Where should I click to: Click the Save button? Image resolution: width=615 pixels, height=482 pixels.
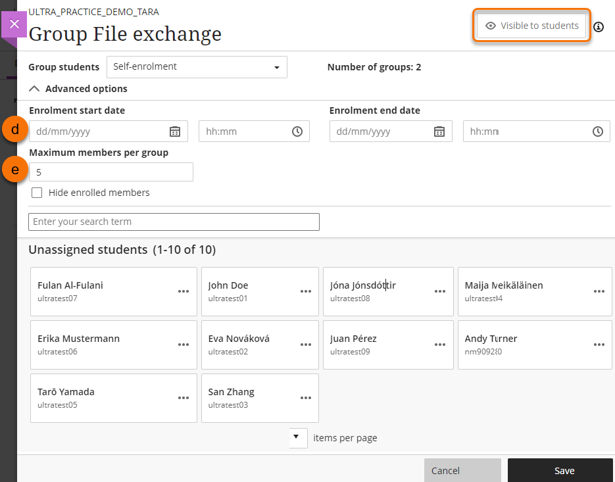[564, 470]
